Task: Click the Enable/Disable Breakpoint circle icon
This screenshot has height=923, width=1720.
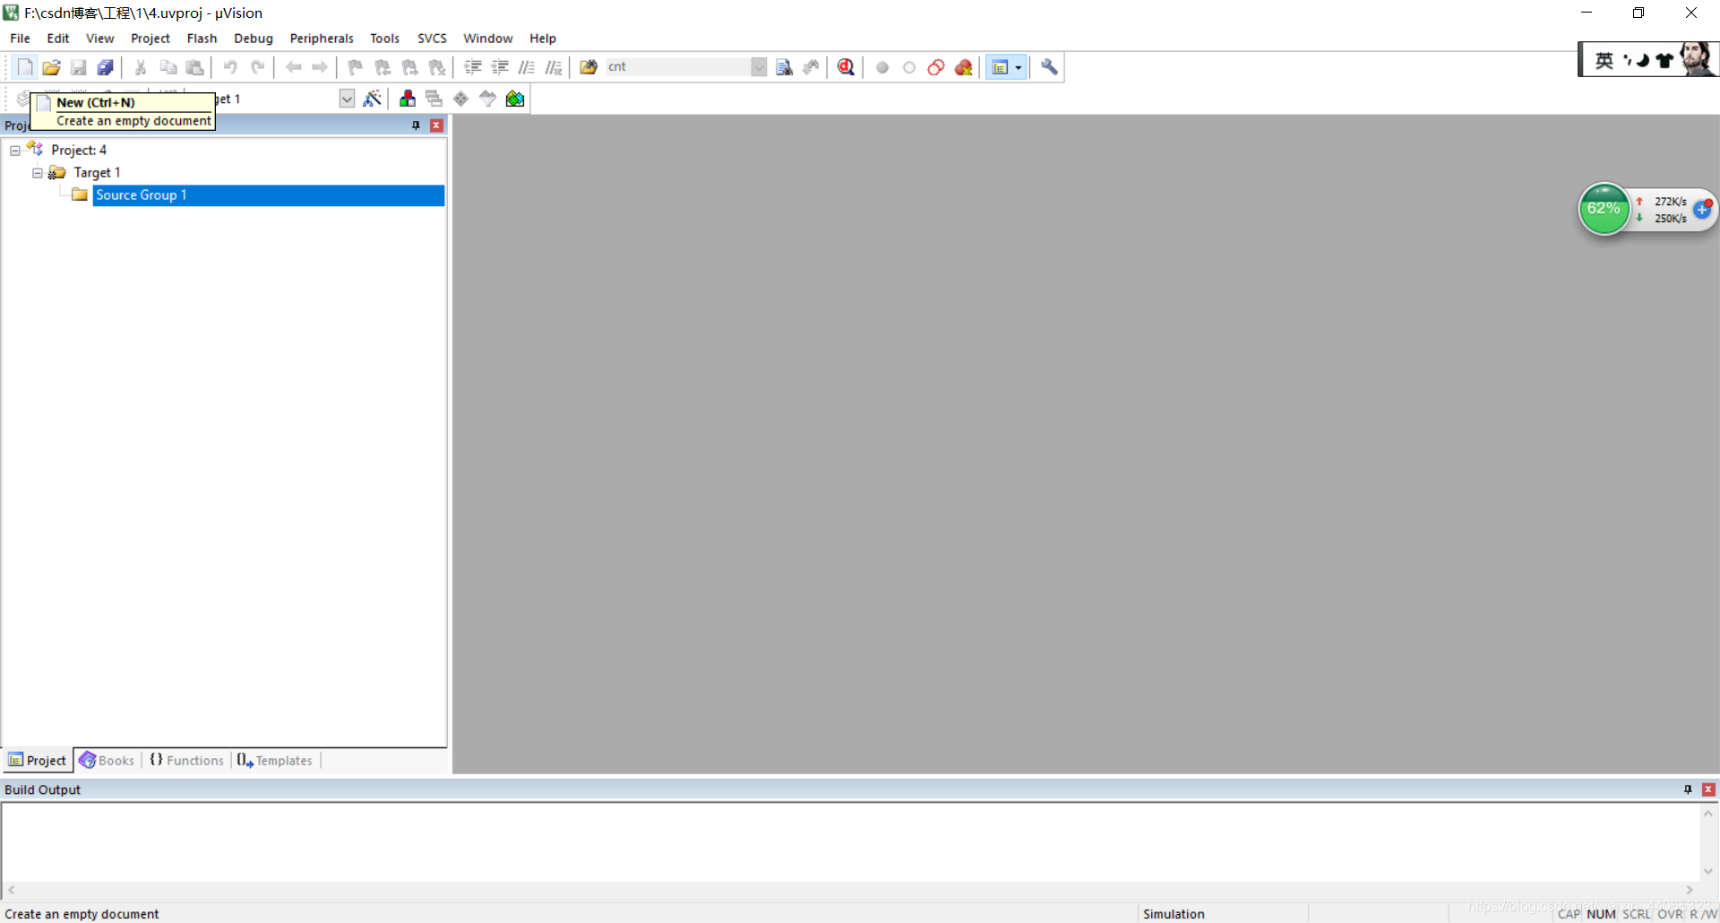Action: click(x=909, y=67)
